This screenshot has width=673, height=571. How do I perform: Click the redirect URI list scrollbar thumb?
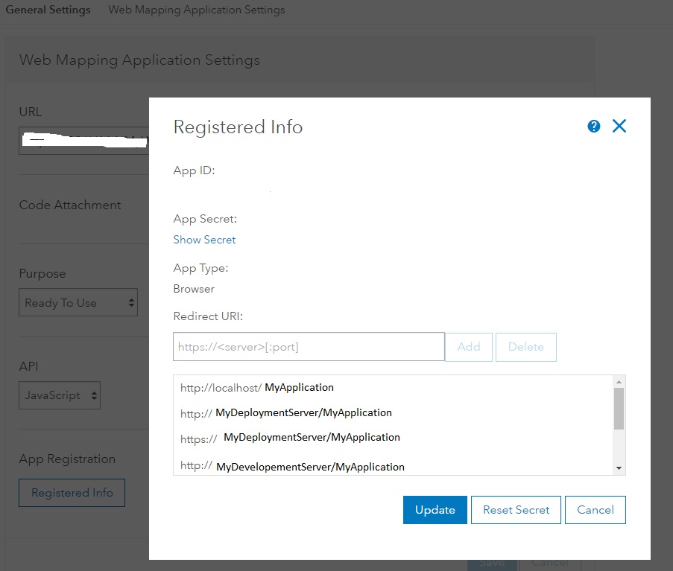(x=619, y=408)
